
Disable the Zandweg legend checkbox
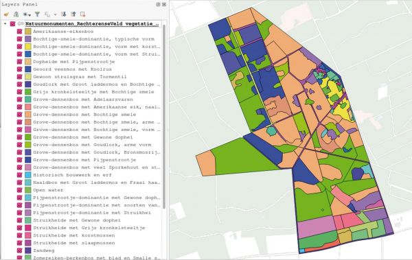pyautogui.click(x=19, y=250)
